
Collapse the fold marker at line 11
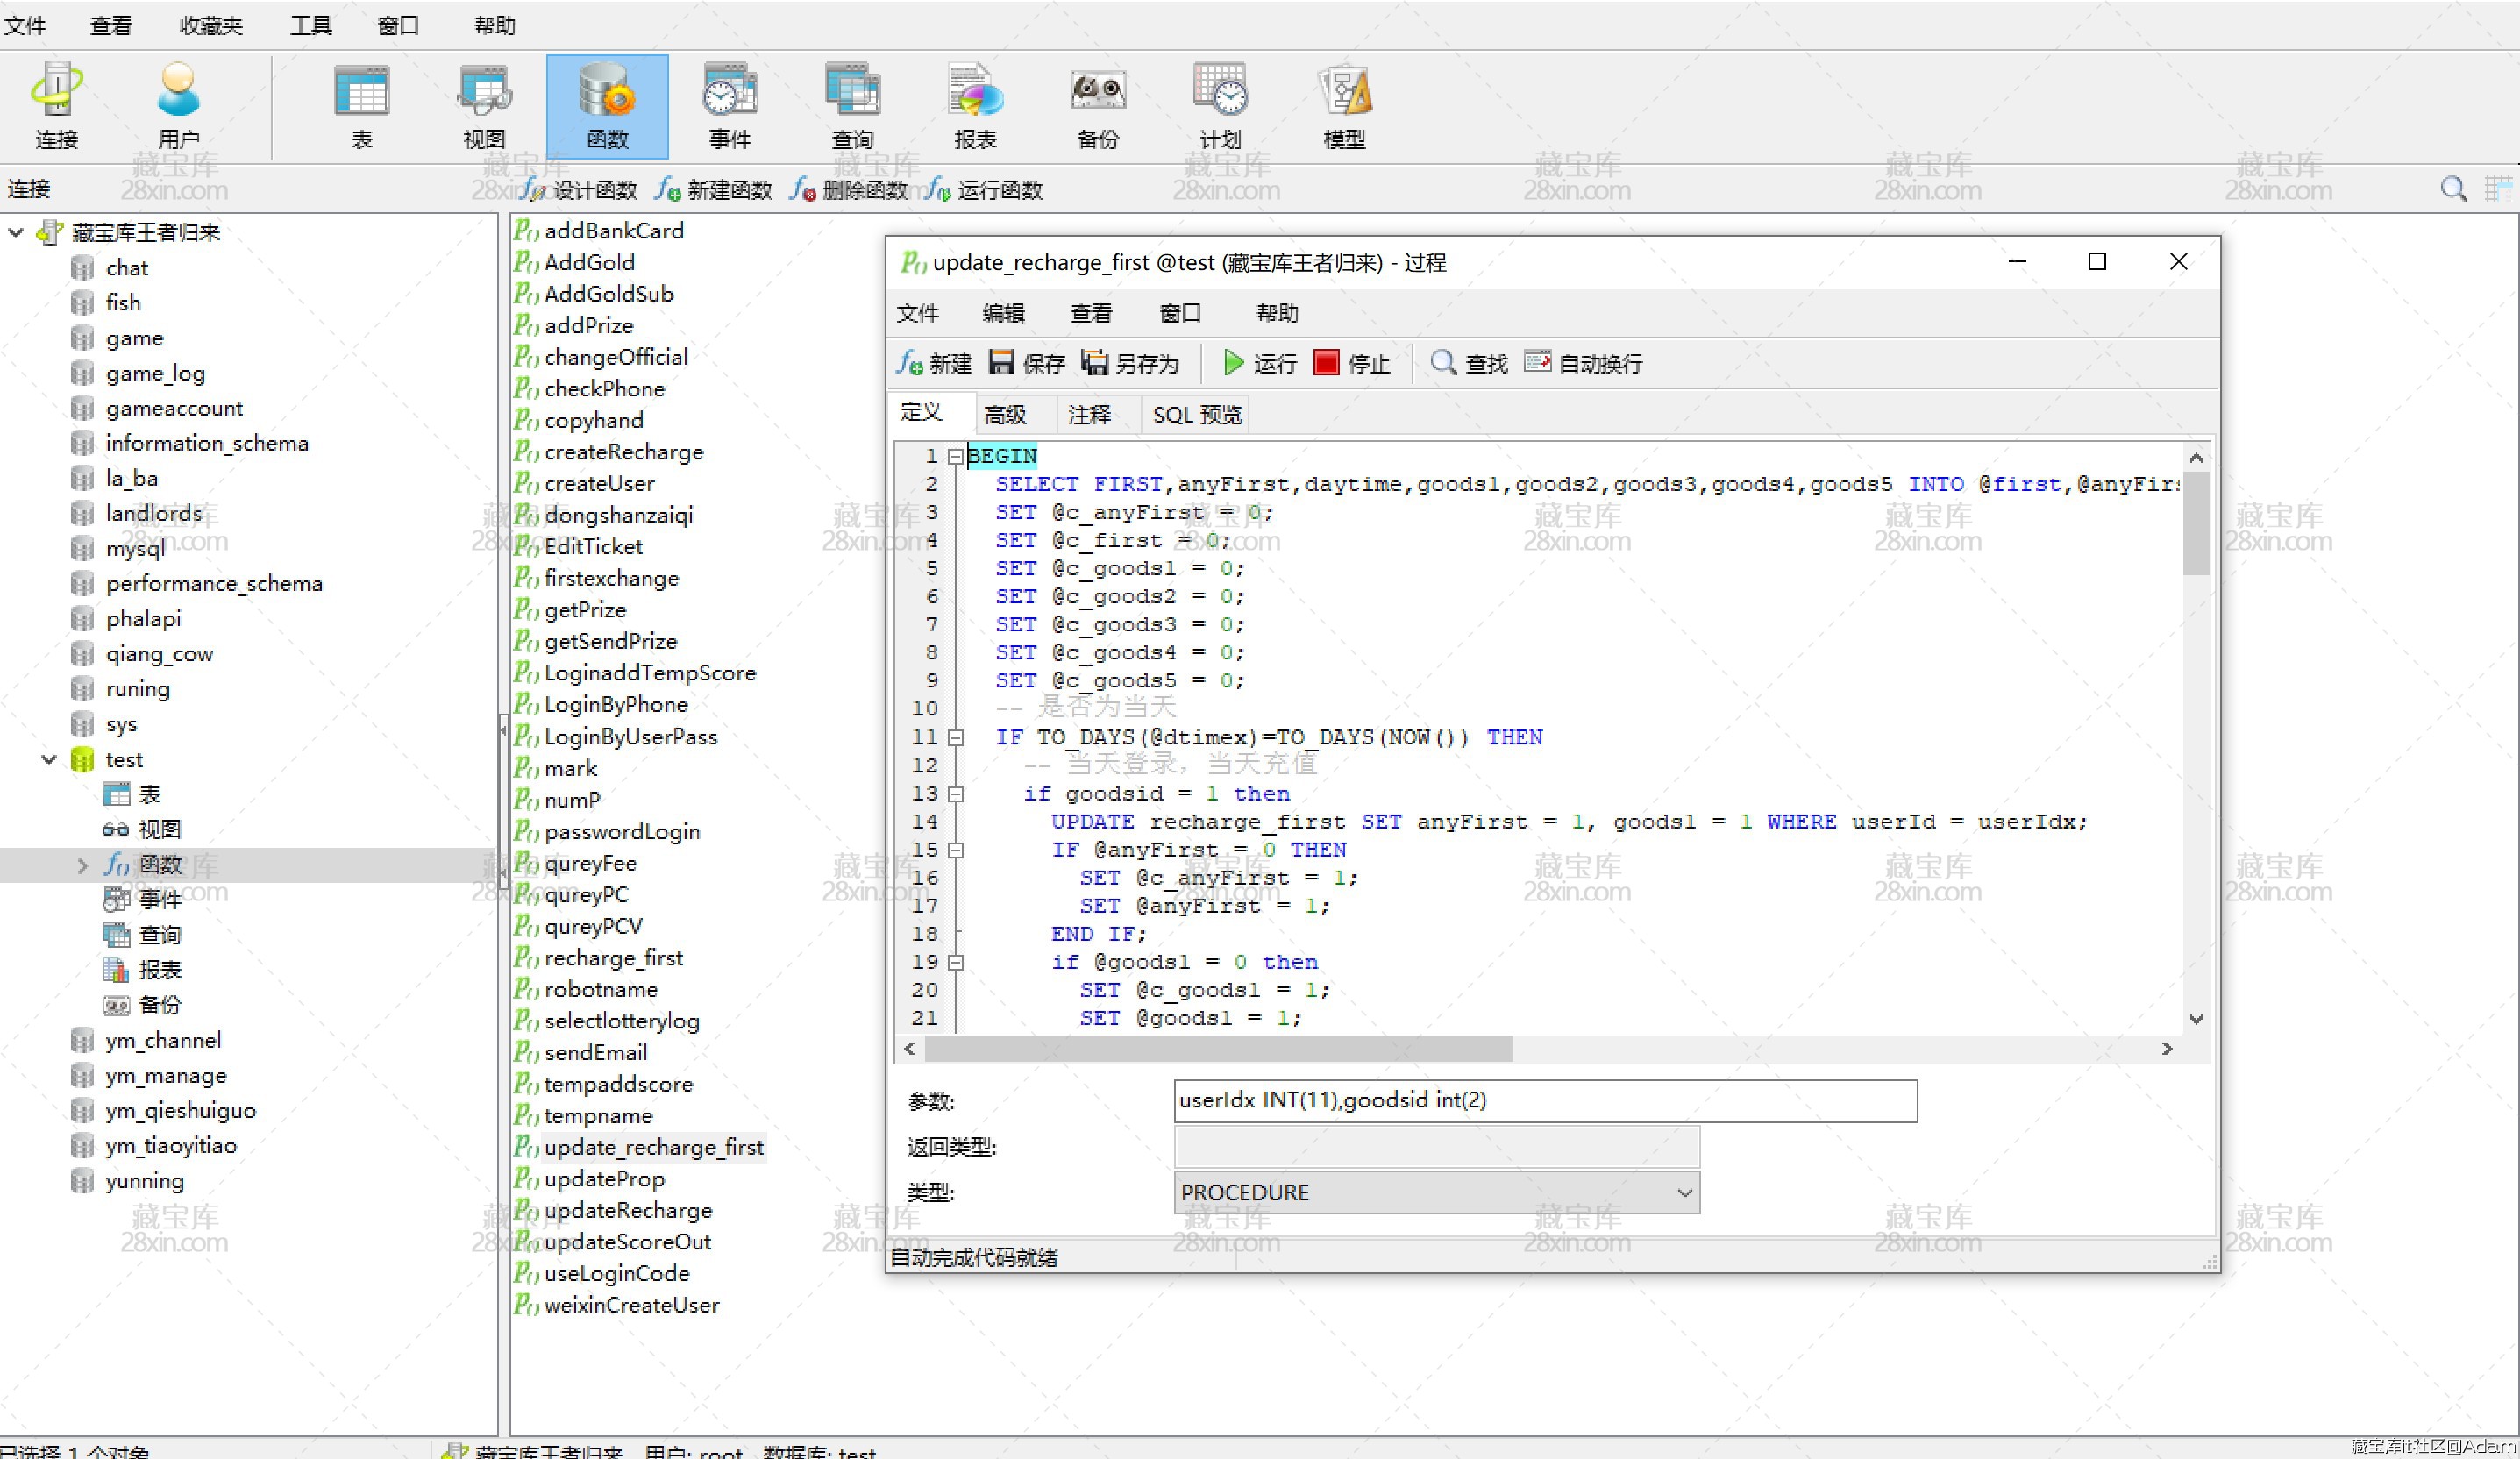click(x=956, y=738)
